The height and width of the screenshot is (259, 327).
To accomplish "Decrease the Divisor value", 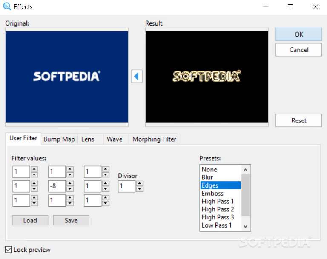I will 140,189.
